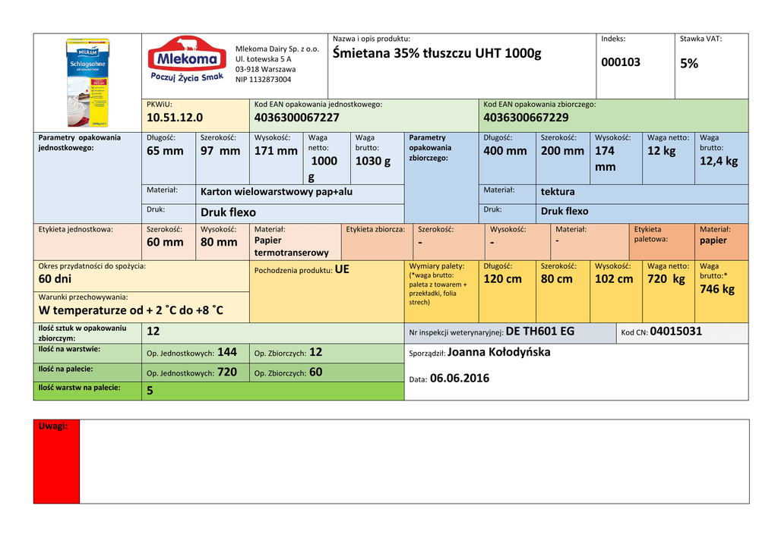Click inside the empty Uwagi remarks box
Screen dimensions: 778x550
(414, 461)
